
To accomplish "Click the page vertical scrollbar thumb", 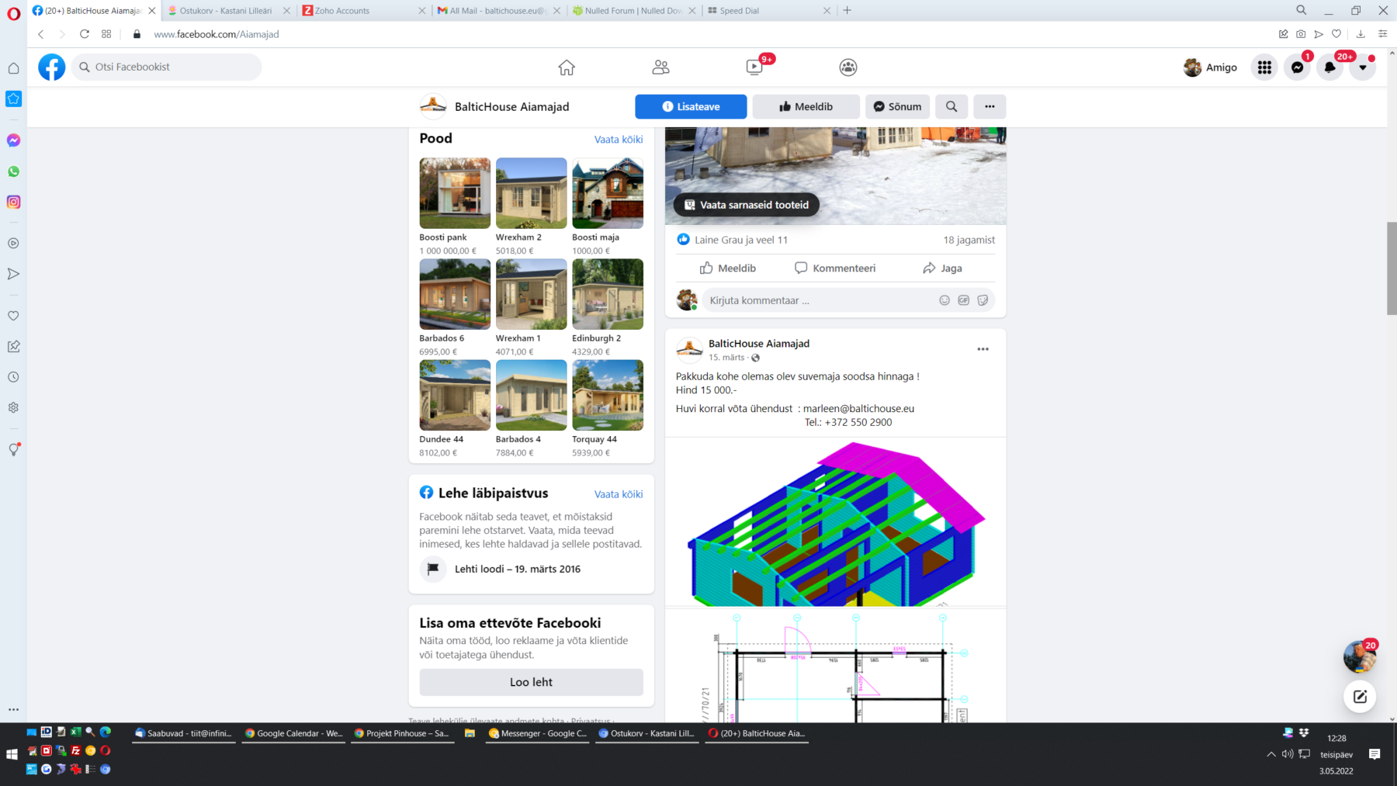I will pyautogui.click(x=1392, y=268).
